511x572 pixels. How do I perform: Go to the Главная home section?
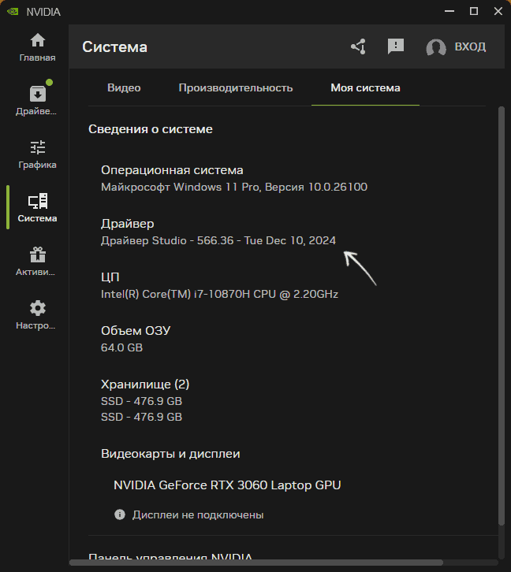(x=37, y=47)
